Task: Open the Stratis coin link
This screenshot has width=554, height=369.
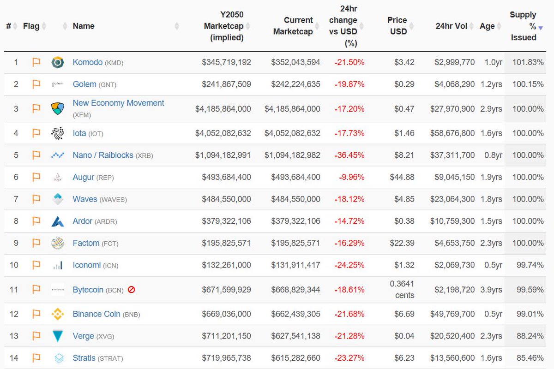Action: [84, 358]
